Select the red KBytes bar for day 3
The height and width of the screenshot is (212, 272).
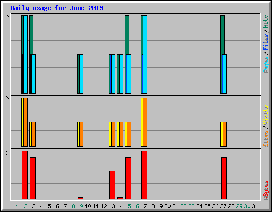(x=32, y=178)
